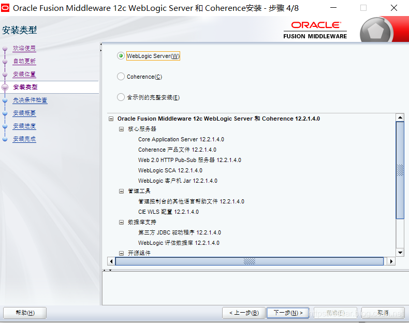Click the horizontal scrollbar right arrow
Viewport: 409px width, 323px height.
pos(391,261)
